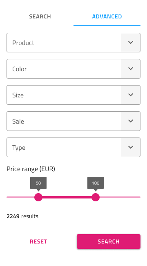Open the Size select field
The image size is (147, 266).
click(x=73, y=95)
